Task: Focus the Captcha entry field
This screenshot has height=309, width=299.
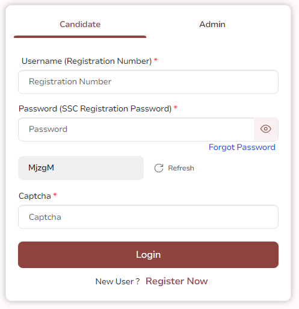Action: pyautogui.click(x=148, y=217)
